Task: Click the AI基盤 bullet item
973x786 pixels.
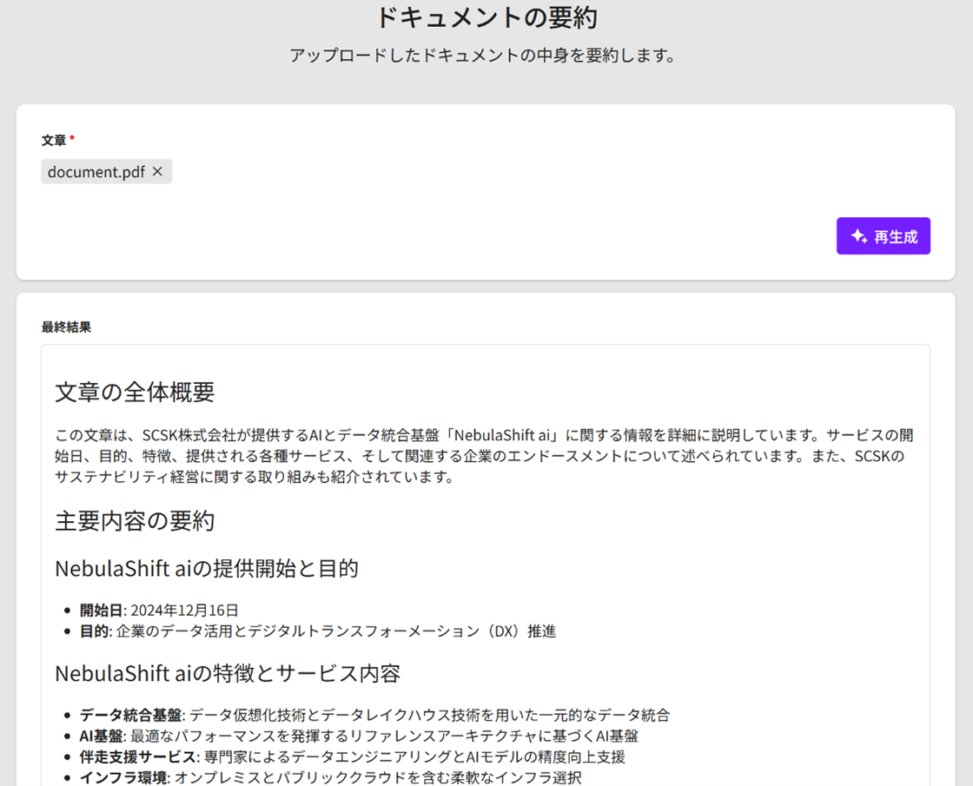Action: click(x=359, y=736)
